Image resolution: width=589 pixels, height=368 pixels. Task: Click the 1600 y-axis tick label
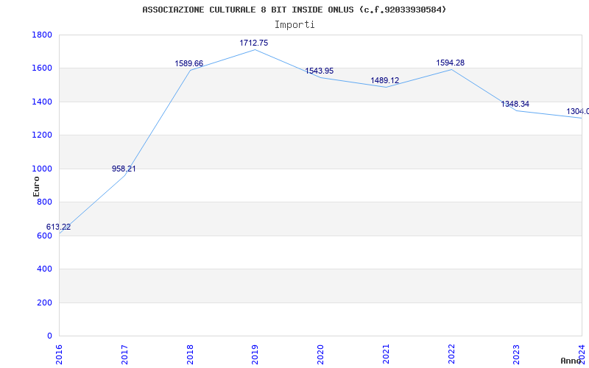point(42,68)
